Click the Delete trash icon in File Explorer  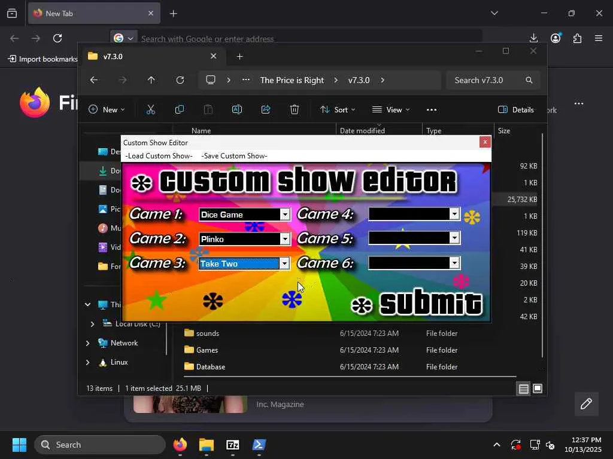295,110
